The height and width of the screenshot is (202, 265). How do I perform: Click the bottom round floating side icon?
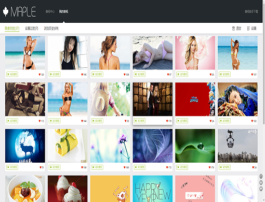tap(261, 189)
